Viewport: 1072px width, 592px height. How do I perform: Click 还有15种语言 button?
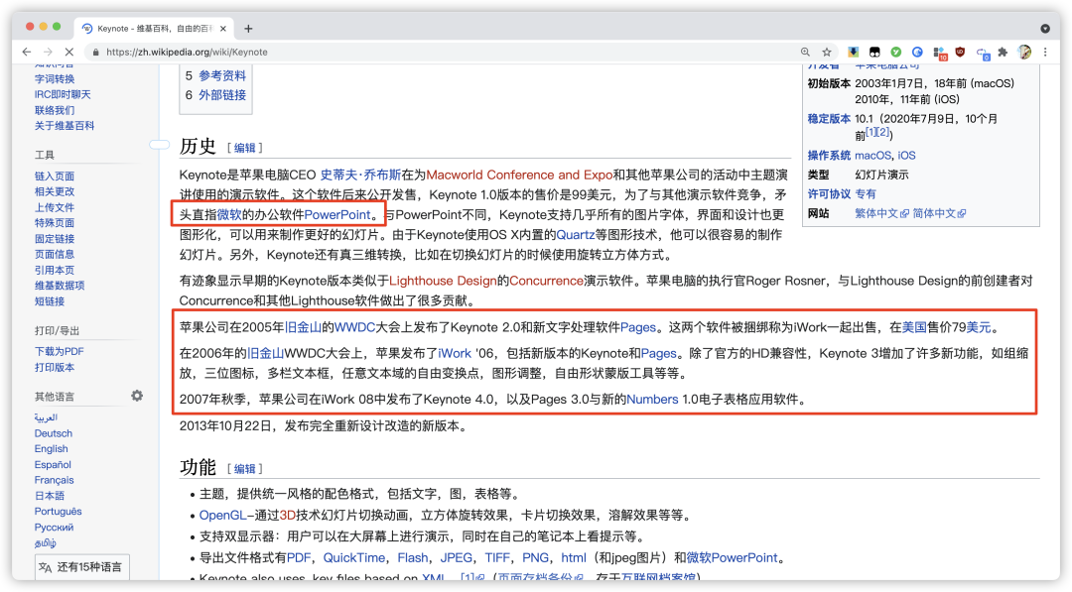(82, 567)
